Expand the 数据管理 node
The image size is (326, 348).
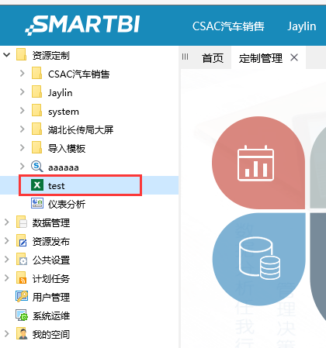(x=7, y=222)
